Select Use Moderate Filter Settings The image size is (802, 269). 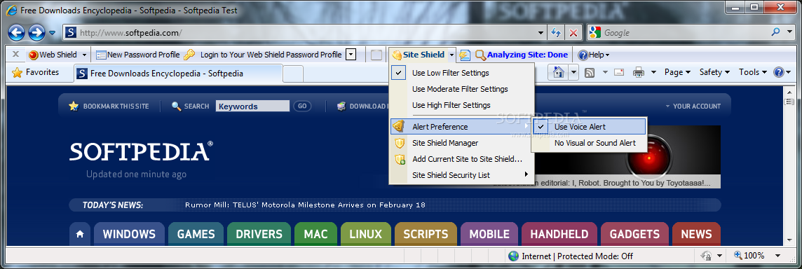(x=462, y=89)
